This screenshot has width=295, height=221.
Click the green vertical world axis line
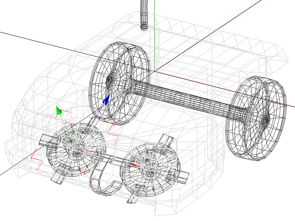point(154,44)
